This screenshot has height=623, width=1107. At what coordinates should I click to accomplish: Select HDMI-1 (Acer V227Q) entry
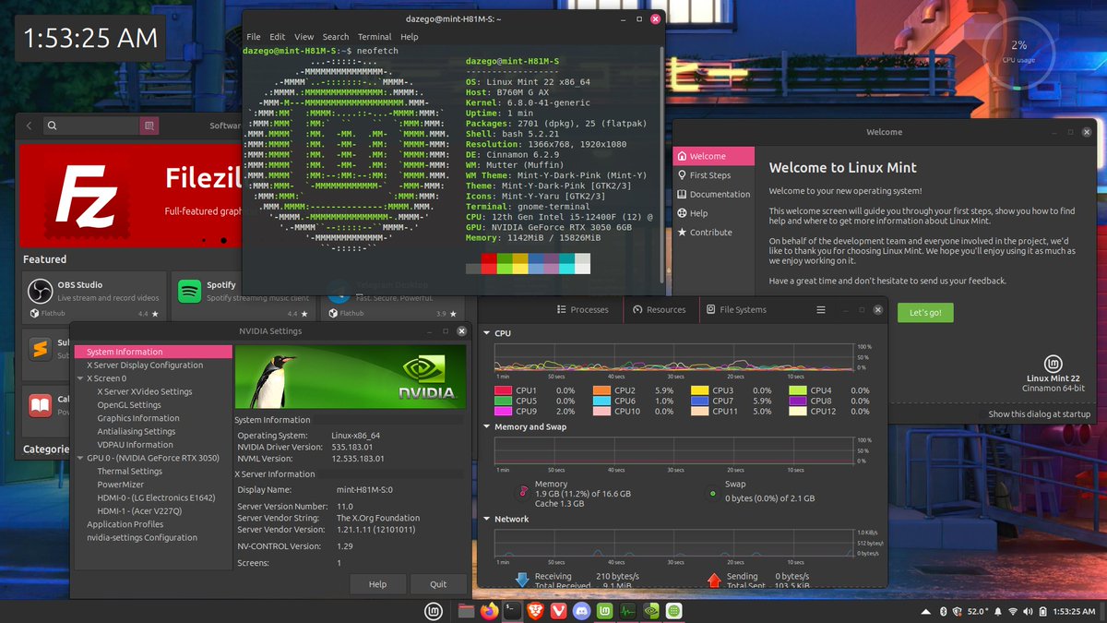(139, 511)
